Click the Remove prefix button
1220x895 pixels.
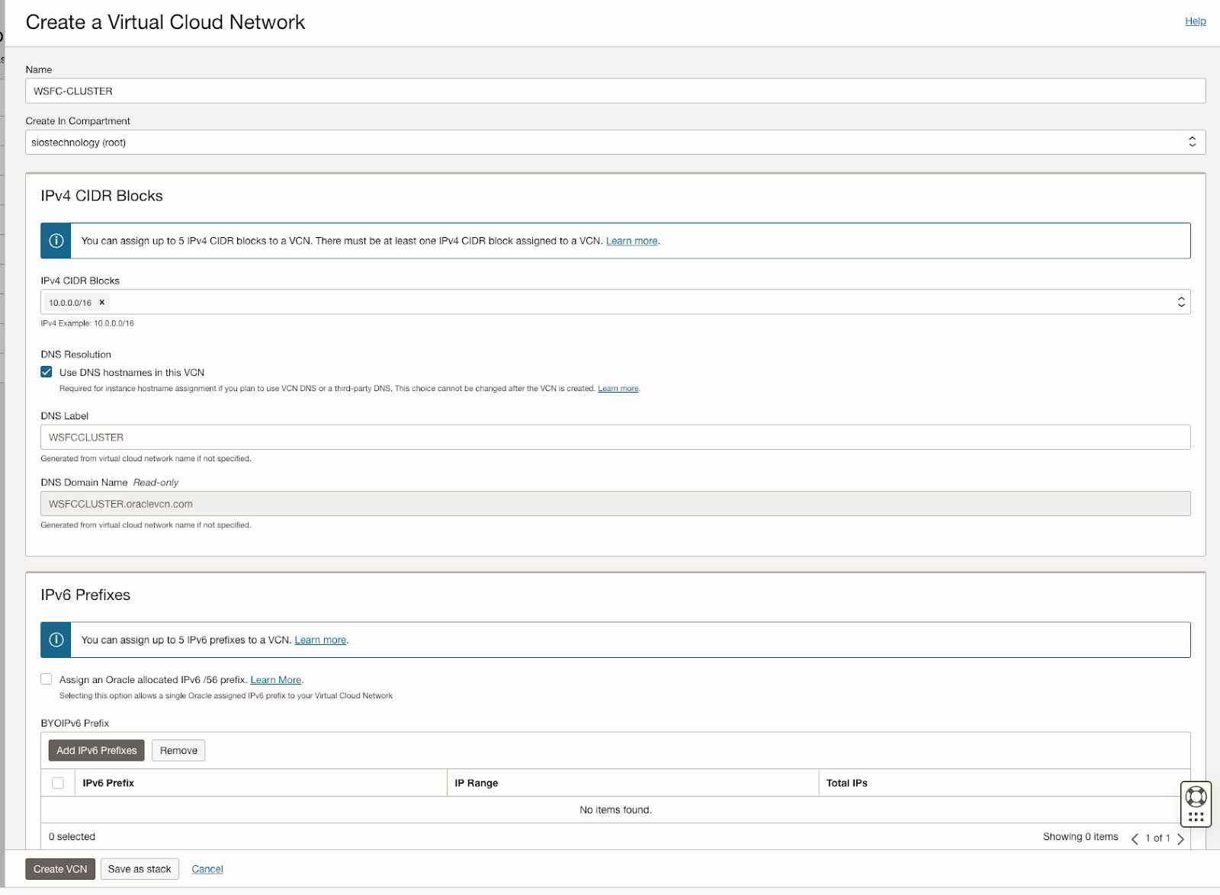(x=178, y=750)
